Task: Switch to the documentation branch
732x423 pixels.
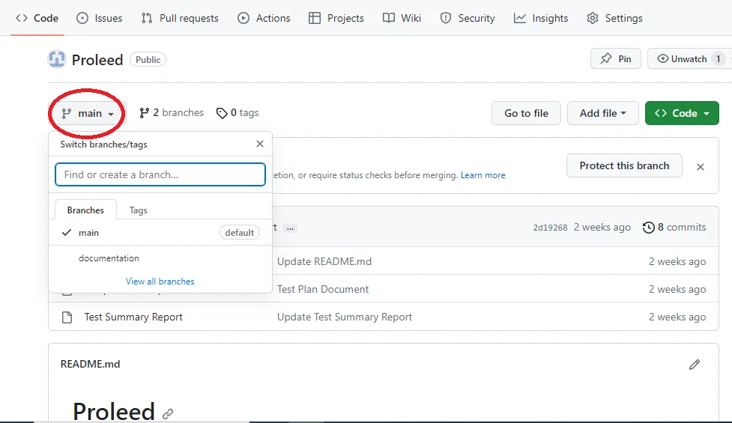Action: (x=160, y=258)
